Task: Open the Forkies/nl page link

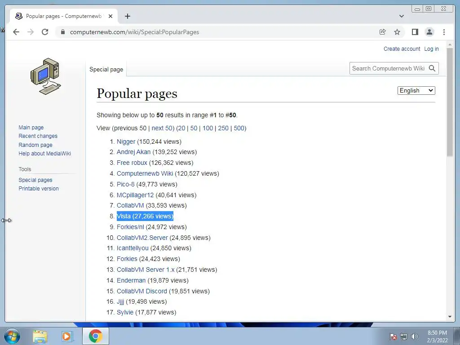Action: pyautogui.click(x=130, y=227)
